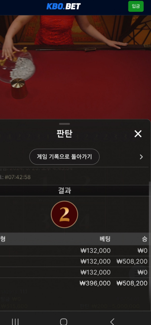Click the 판탄 panel title

64,134
